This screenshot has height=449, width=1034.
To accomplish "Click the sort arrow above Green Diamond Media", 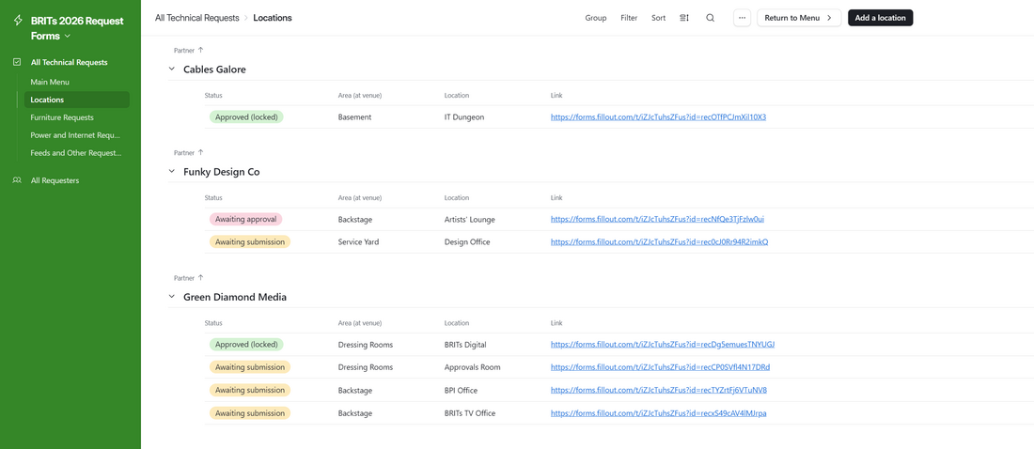I will tap(200, 278).
